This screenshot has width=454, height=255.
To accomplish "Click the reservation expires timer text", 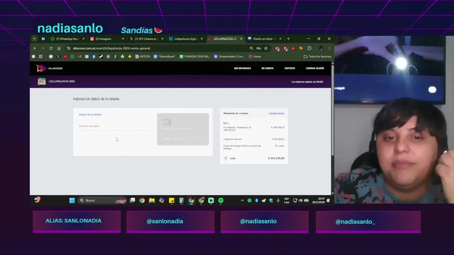I will (x=307, y=82).
